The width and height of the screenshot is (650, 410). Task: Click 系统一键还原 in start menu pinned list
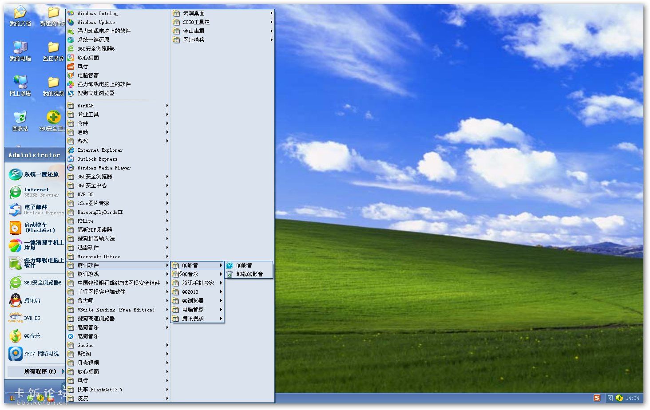36,174
